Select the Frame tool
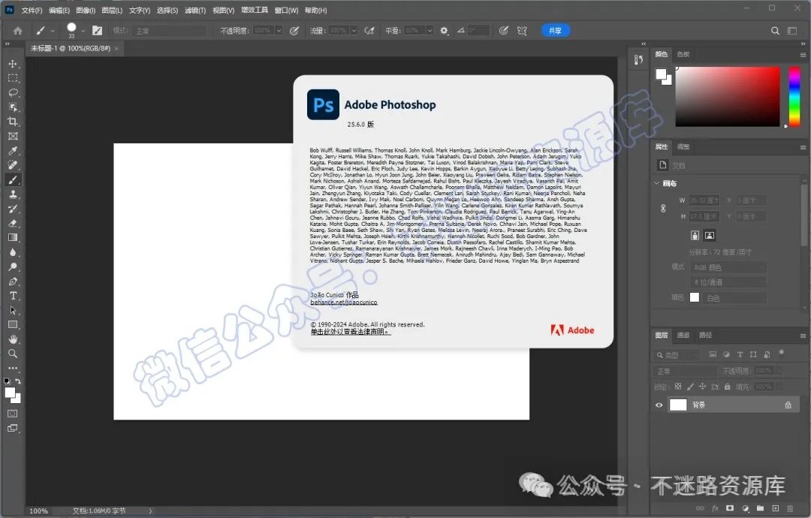 tap(13, 136)
